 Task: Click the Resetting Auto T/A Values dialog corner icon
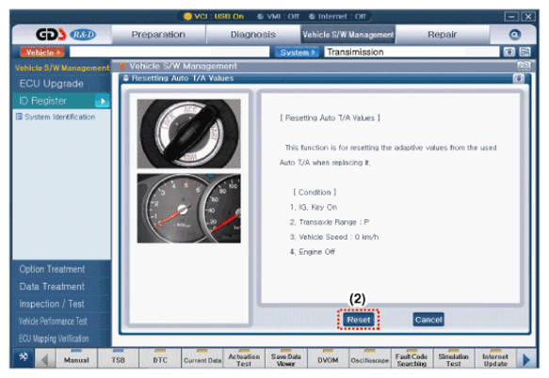pos(519,78)
